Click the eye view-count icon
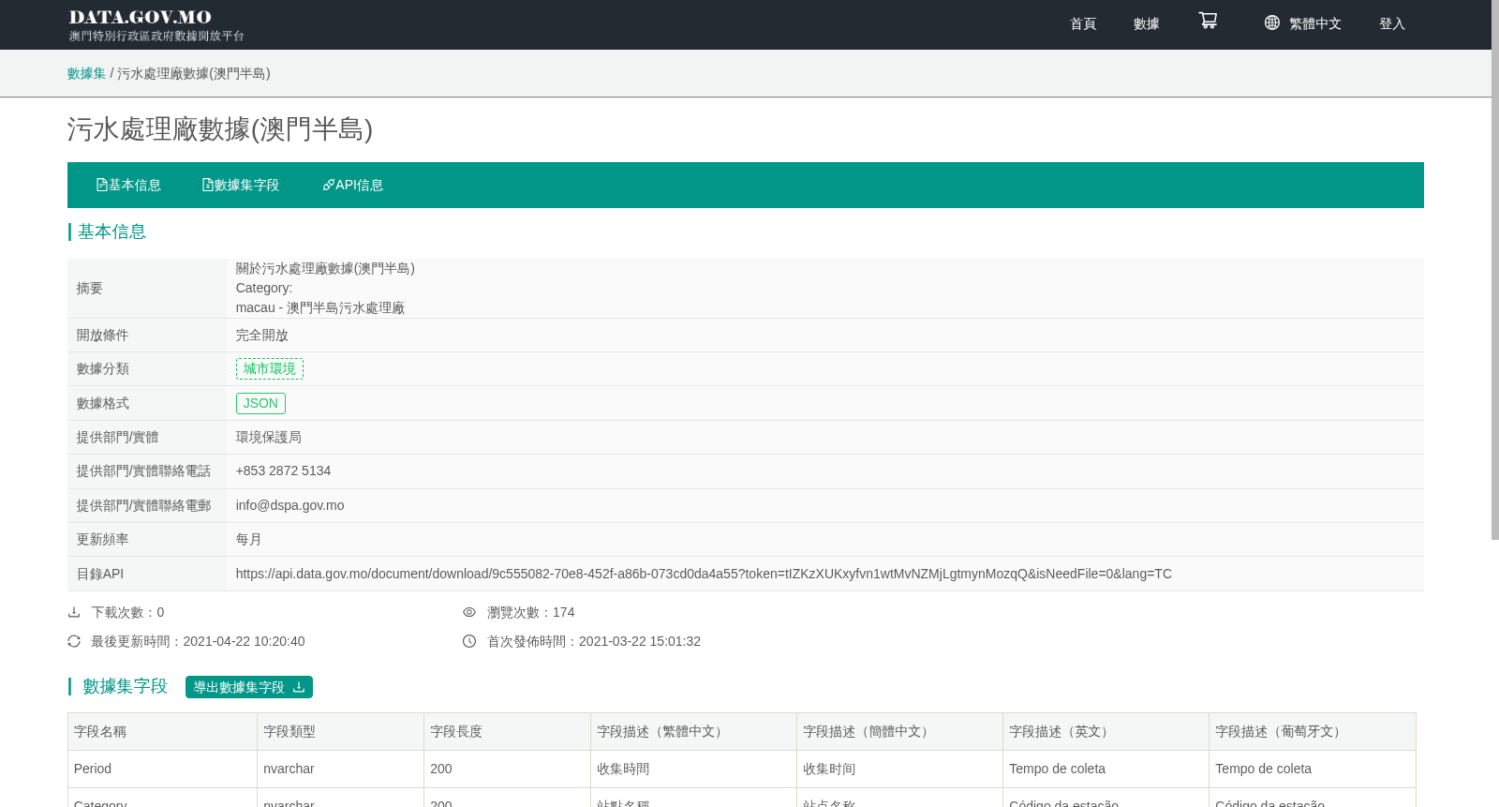The image size is (1499, 807). coord(469,612)
